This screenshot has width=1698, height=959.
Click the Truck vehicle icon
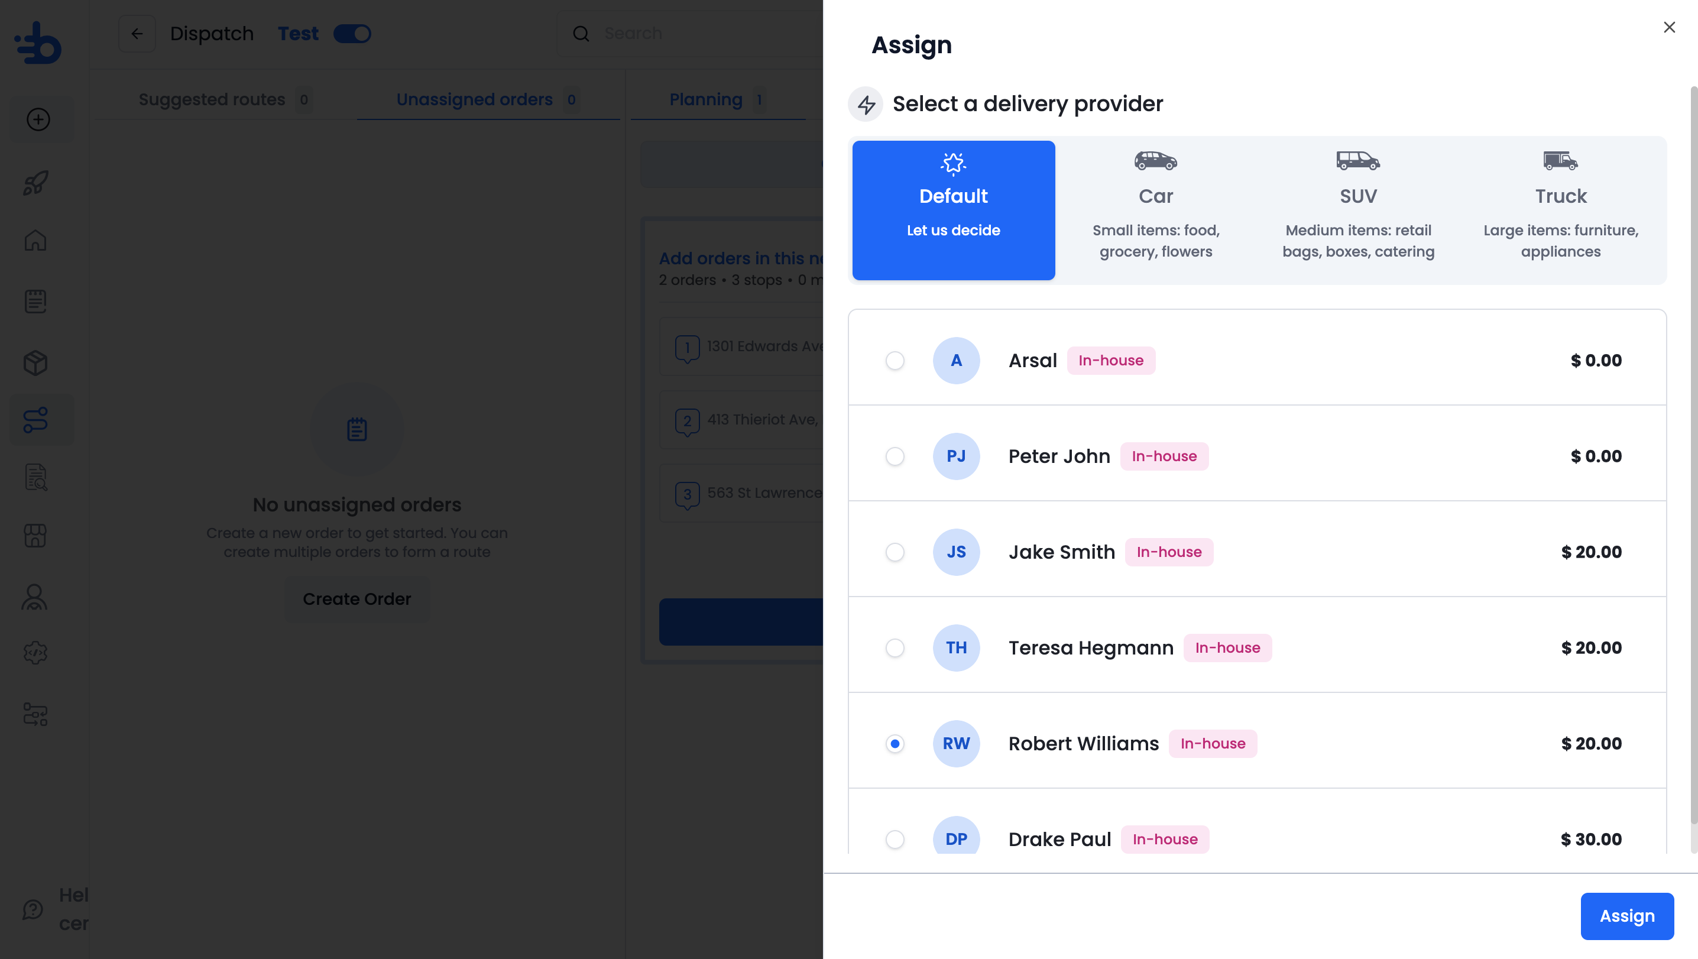click(1560, 160)
